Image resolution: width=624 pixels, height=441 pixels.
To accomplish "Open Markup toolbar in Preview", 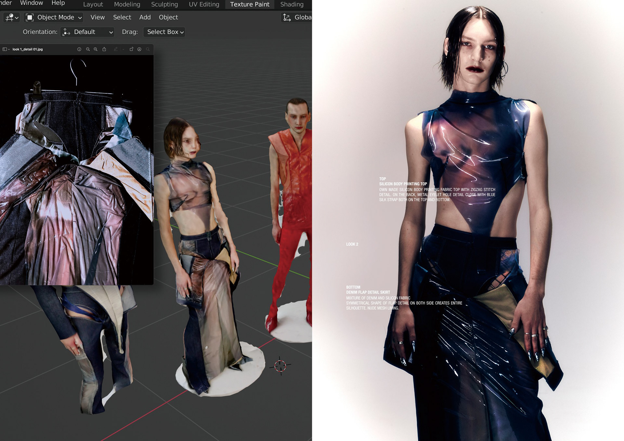I will (139, 49).
